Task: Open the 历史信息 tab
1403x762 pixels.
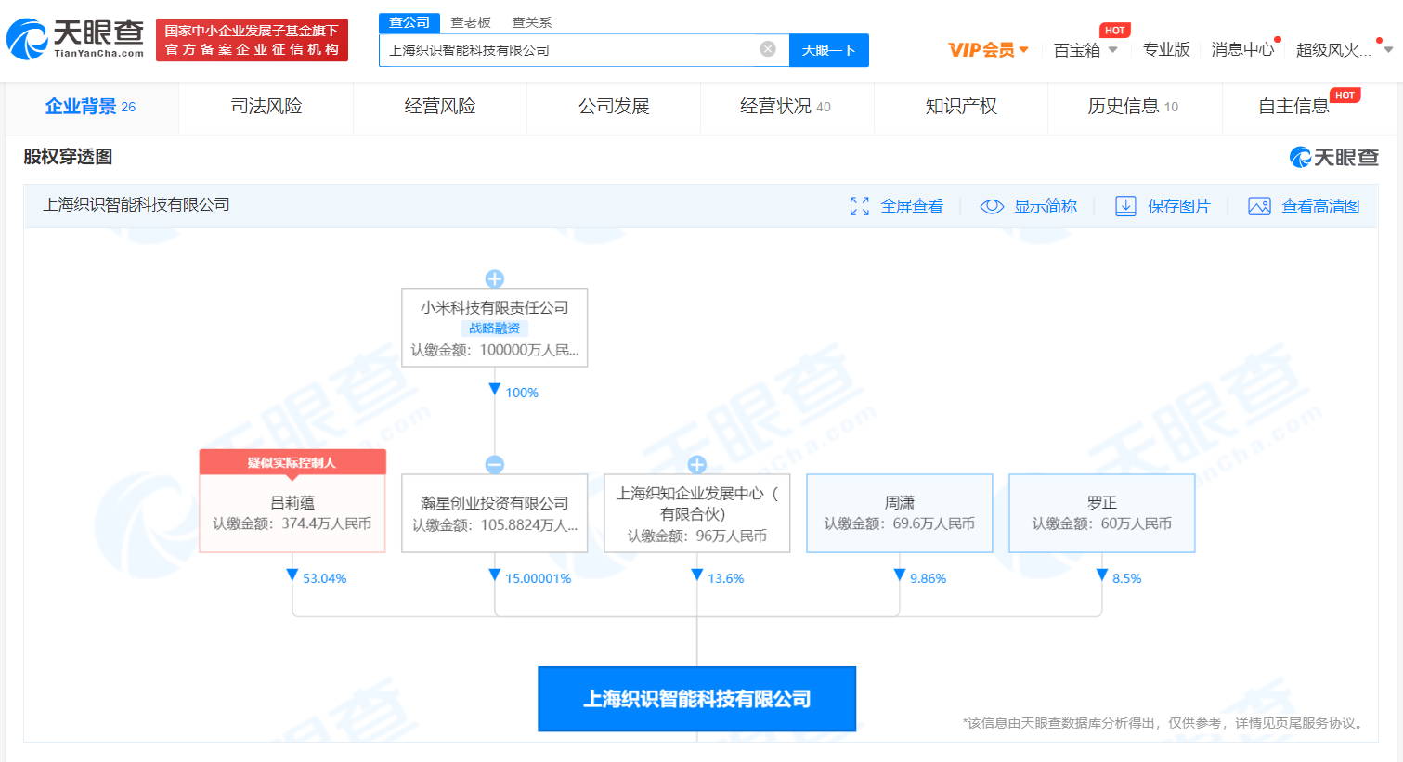Action: tap(1133, 107)
